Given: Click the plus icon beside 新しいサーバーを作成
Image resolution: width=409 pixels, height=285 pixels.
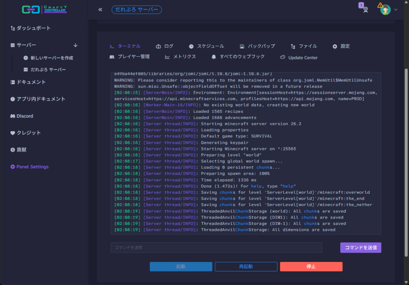Looking at the screenshot, I should 26,58.
